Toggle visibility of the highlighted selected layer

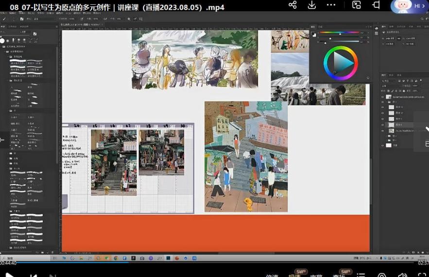[382, 125]
